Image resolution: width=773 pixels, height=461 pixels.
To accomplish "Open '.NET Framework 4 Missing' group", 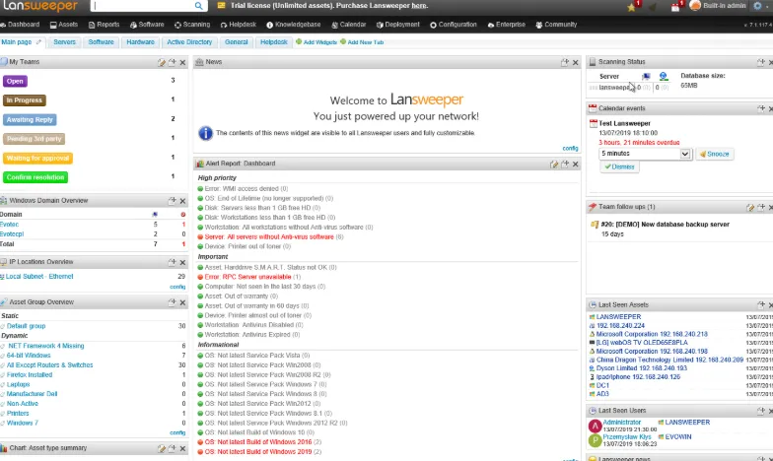I will (45, 346).
